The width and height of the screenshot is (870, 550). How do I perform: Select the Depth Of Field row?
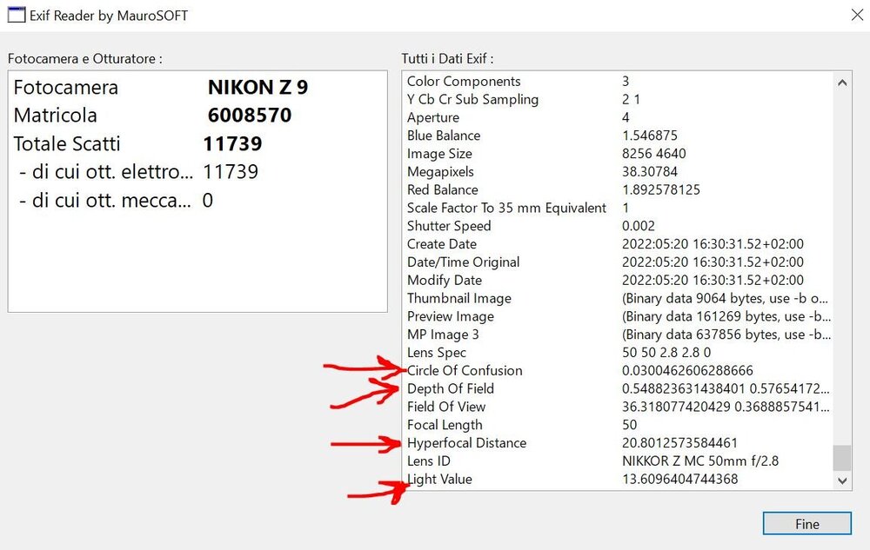(618, 388)
